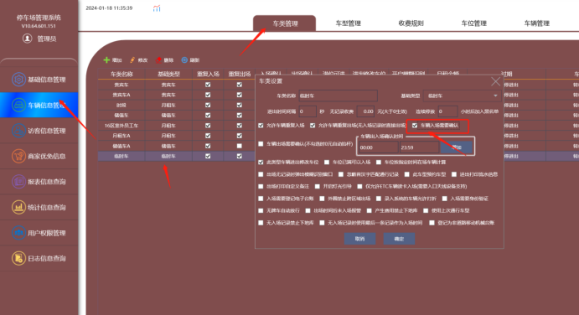This screenshot has width=579, height=315.
Task: Click the 车类名称 input field
Action: pyautogui.click(x=339, y=96)
